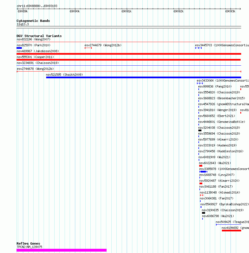Click nsv4446601 (GenomeinaBottle) label
Image resolution: width=249 pixels, height=253 pixels.
222,122
